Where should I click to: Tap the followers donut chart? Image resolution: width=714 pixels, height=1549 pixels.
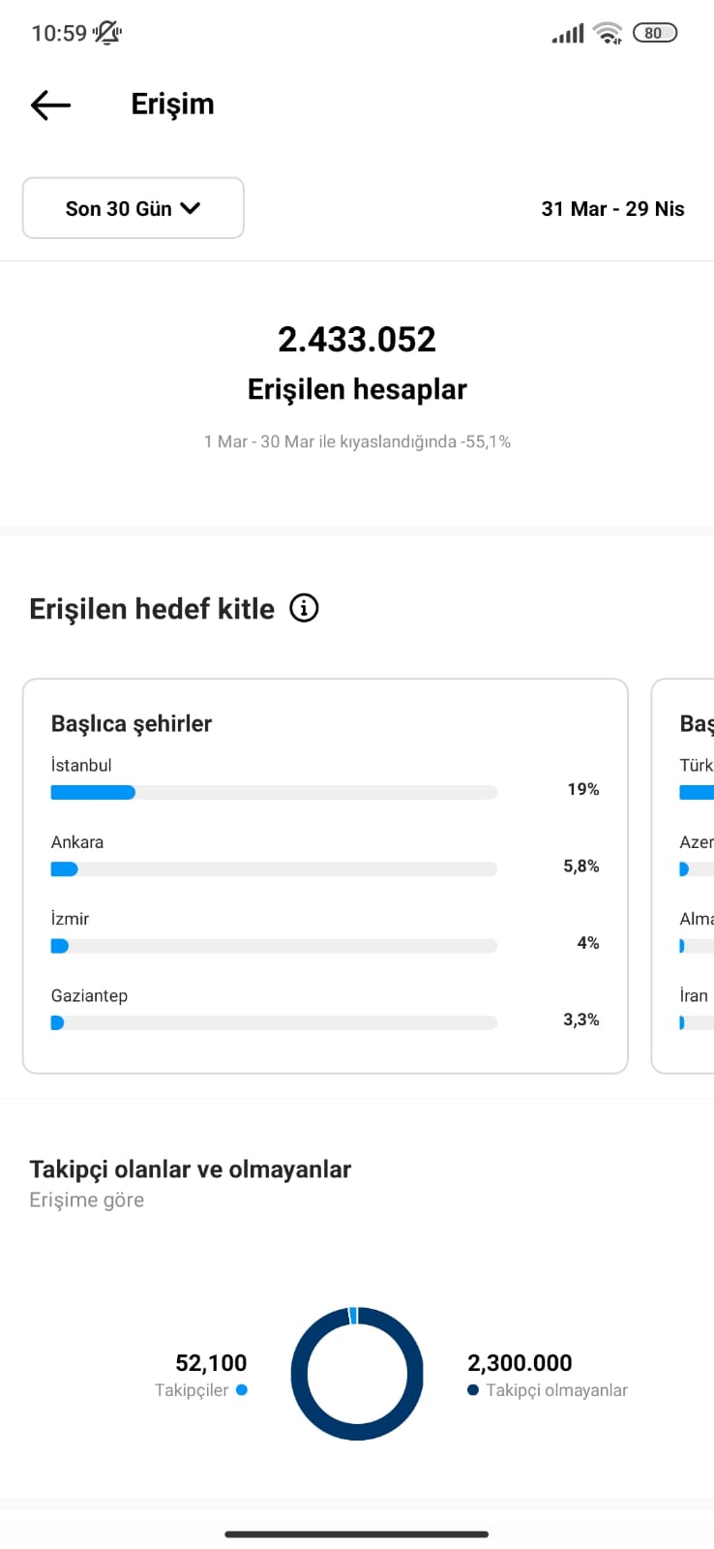(357, 1374)
